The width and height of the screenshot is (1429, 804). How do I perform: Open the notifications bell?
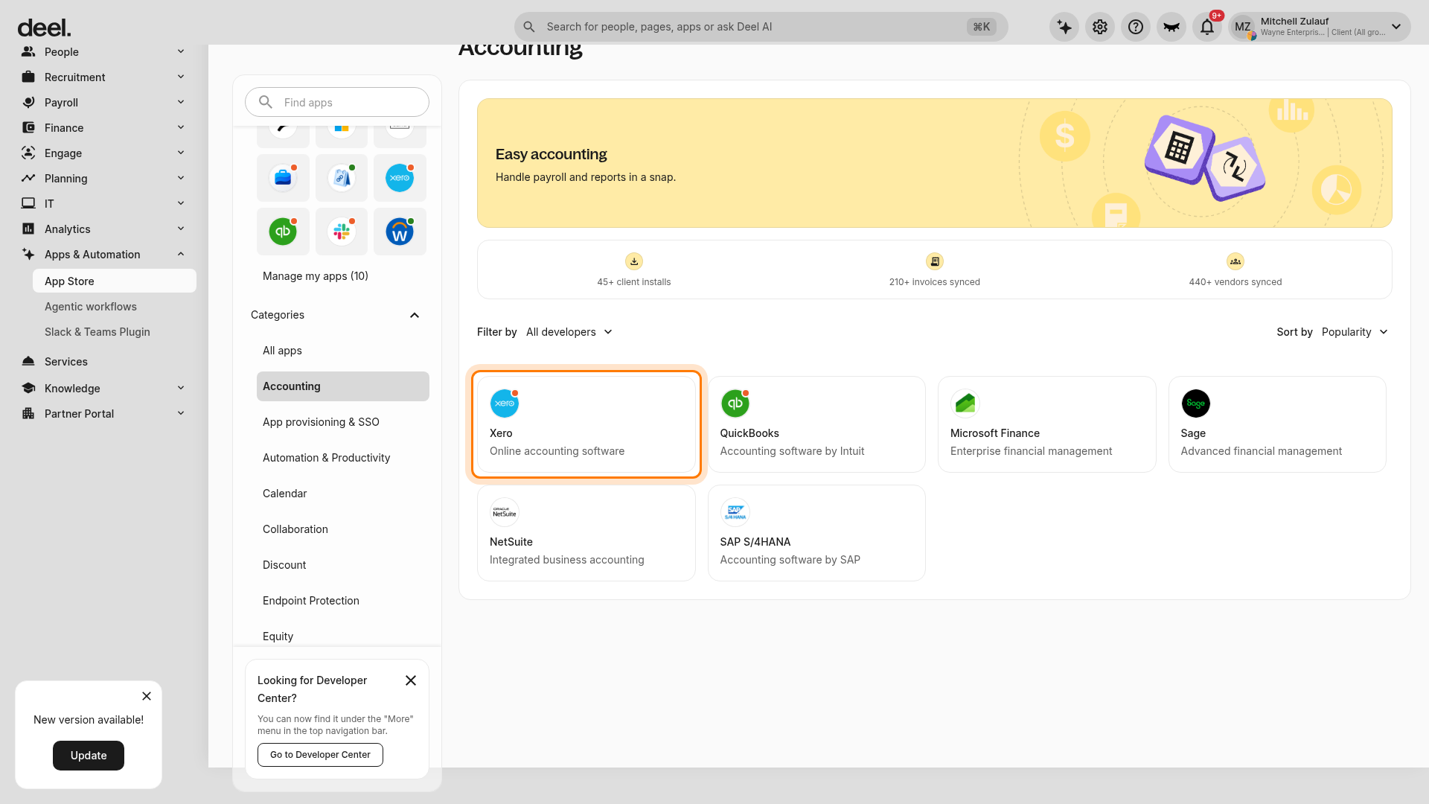point(1207,28)
